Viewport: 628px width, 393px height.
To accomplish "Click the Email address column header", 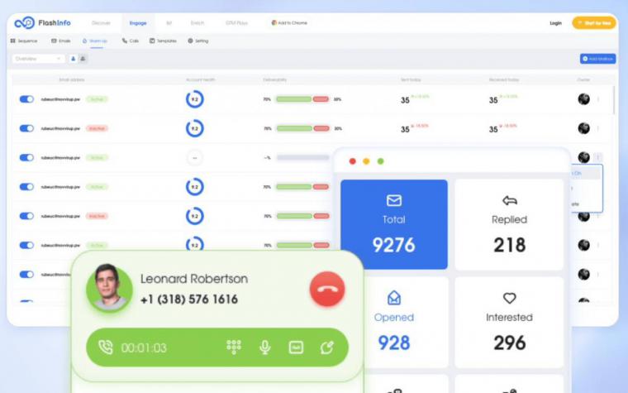I will [72, 79].
